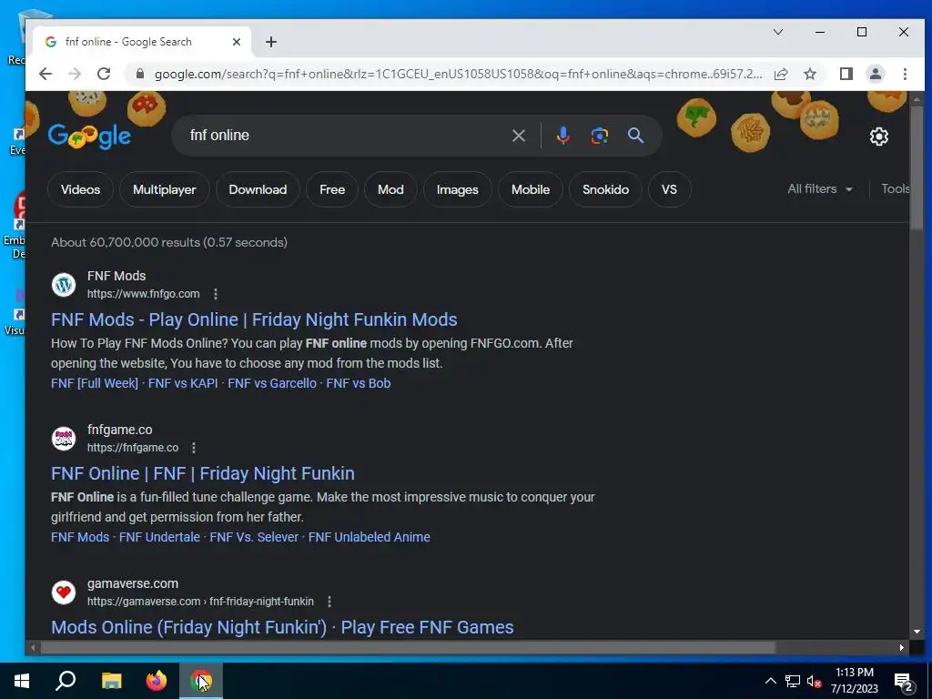Launch Firefox from taskbar

coord(157,681)
